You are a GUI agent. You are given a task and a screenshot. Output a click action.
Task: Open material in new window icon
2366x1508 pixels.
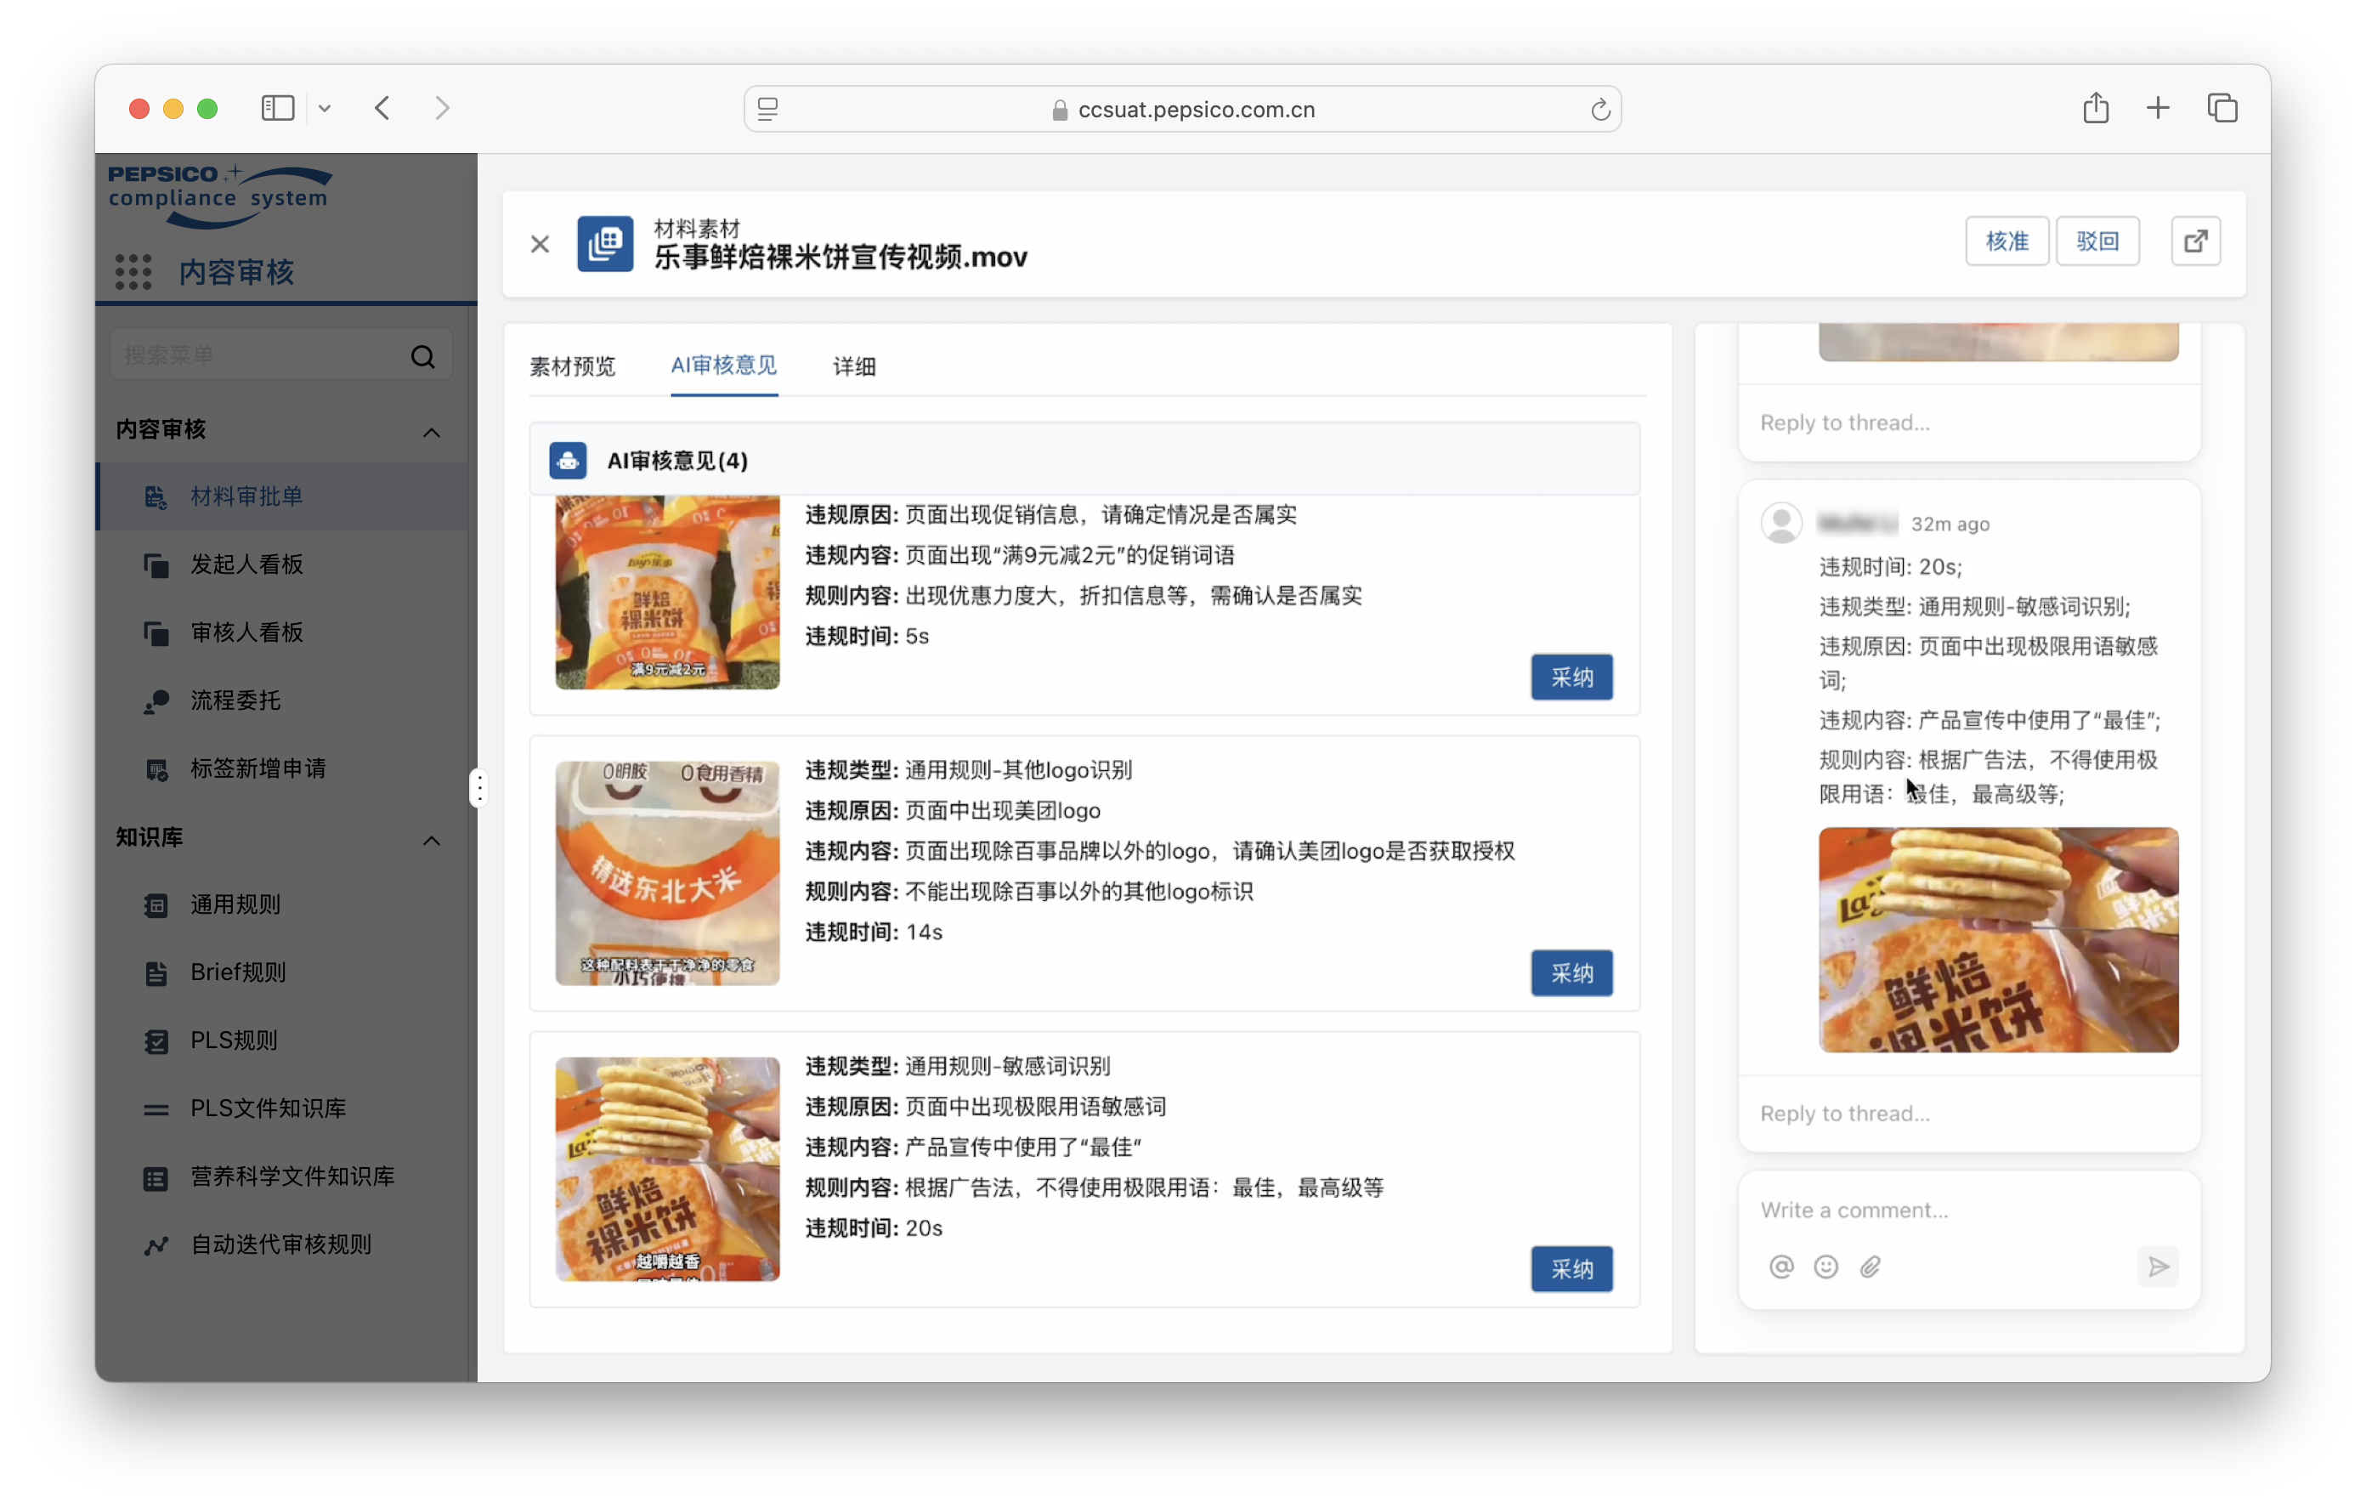2195,241
